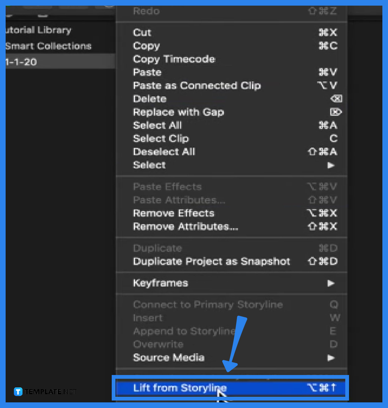Choose Copy Timecode option
388x408 pixels.
click(174, 59)
